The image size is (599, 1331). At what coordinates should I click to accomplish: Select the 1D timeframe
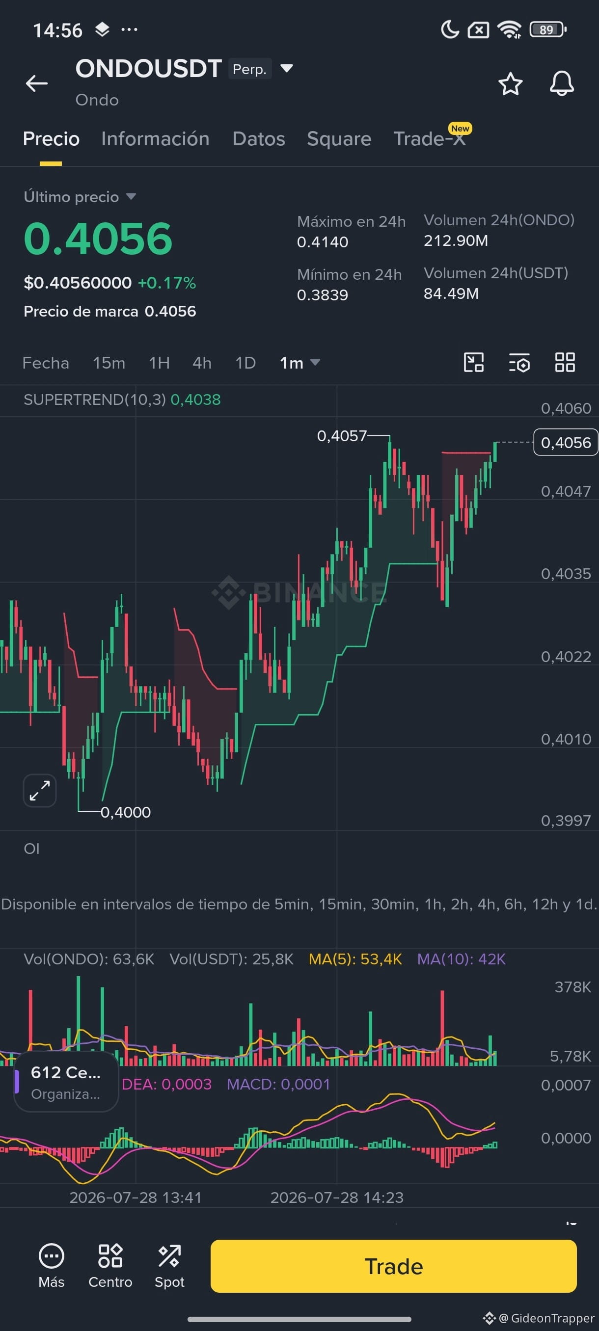click(245, 363)
